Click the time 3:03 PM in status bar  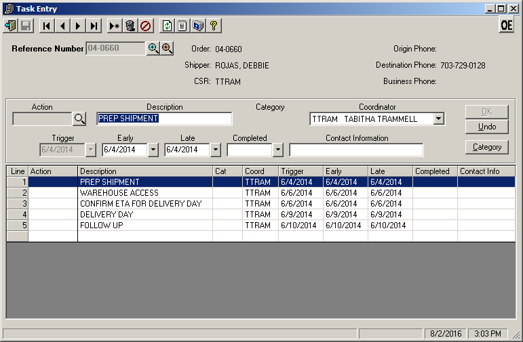pyautogui.click(x=487, y=334)
